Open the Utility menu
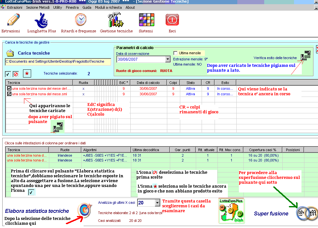This screenshot has height=228, width=318. point(58,7)
